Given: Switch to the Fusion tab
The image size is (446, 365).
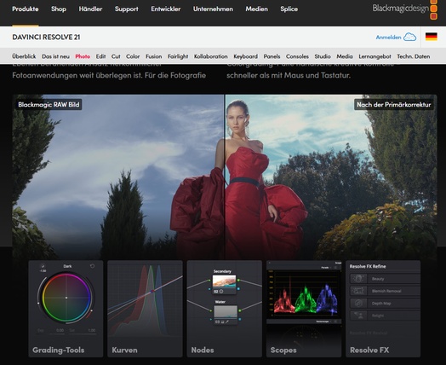Looking at the screenshot, I should coord(153,56).
